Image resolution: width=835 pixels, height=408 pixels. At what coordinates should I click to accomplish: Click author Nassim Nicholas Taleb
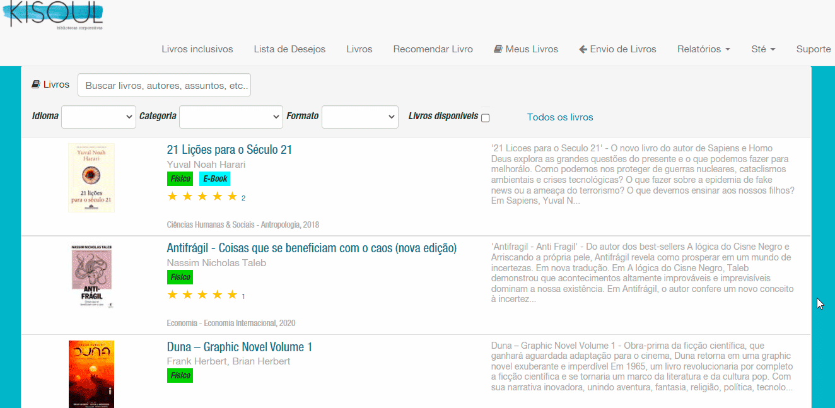[x=216, y=263]
